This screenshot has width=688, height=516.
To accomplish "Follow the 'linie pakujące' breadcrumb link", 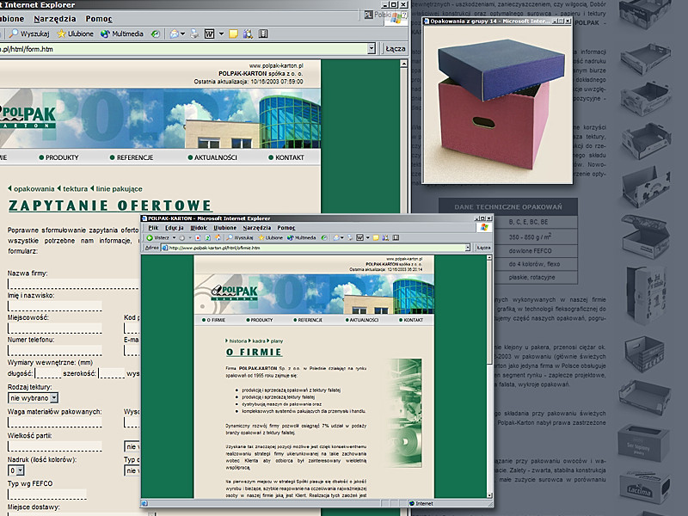I will [x=119, y=188].
